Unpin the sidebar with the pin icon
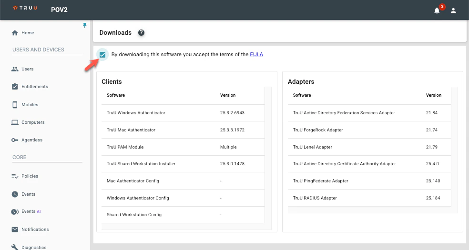 pyautogui.click(x=85, y=25)
